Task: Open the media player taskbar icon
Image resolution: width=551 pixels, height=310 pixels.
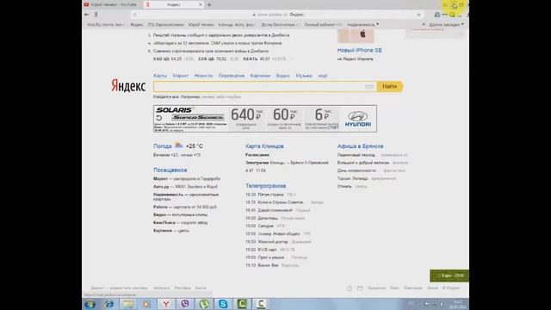Action: tap(147, 304)
